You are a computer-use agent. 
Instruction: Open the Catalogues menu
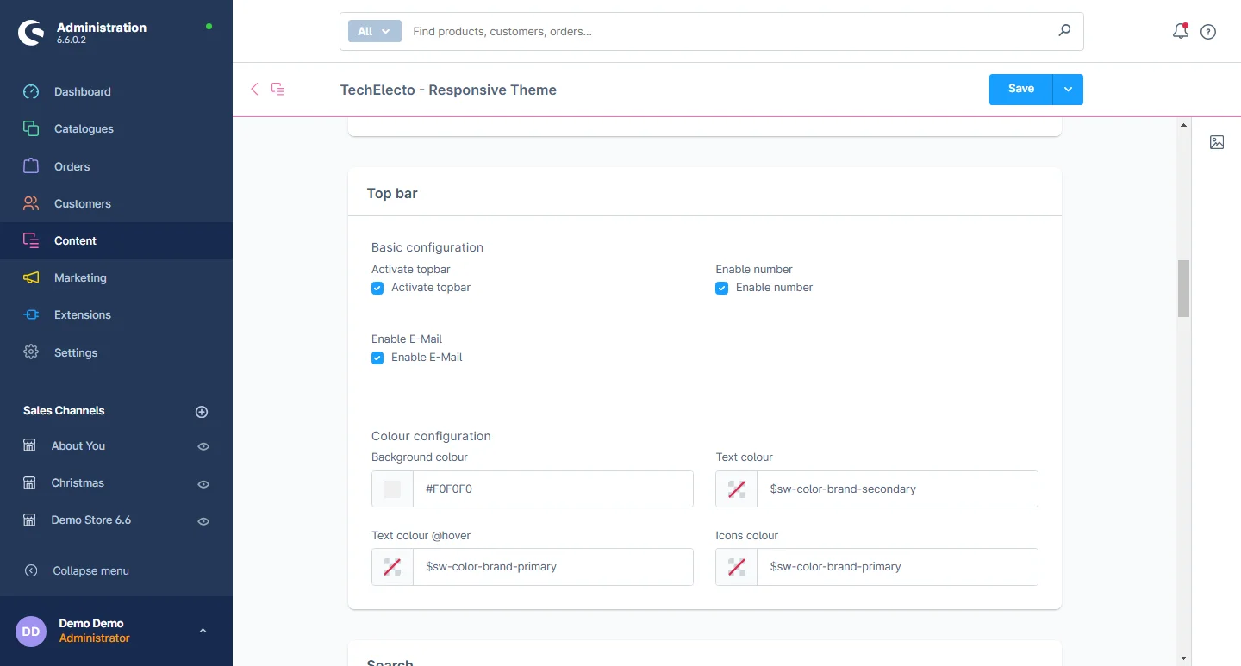click(x=84, y=128)
